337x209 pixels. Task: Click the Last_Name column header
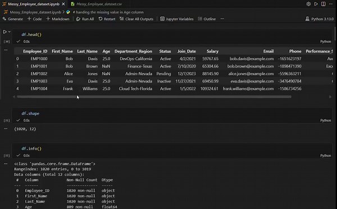pos(87,51)
